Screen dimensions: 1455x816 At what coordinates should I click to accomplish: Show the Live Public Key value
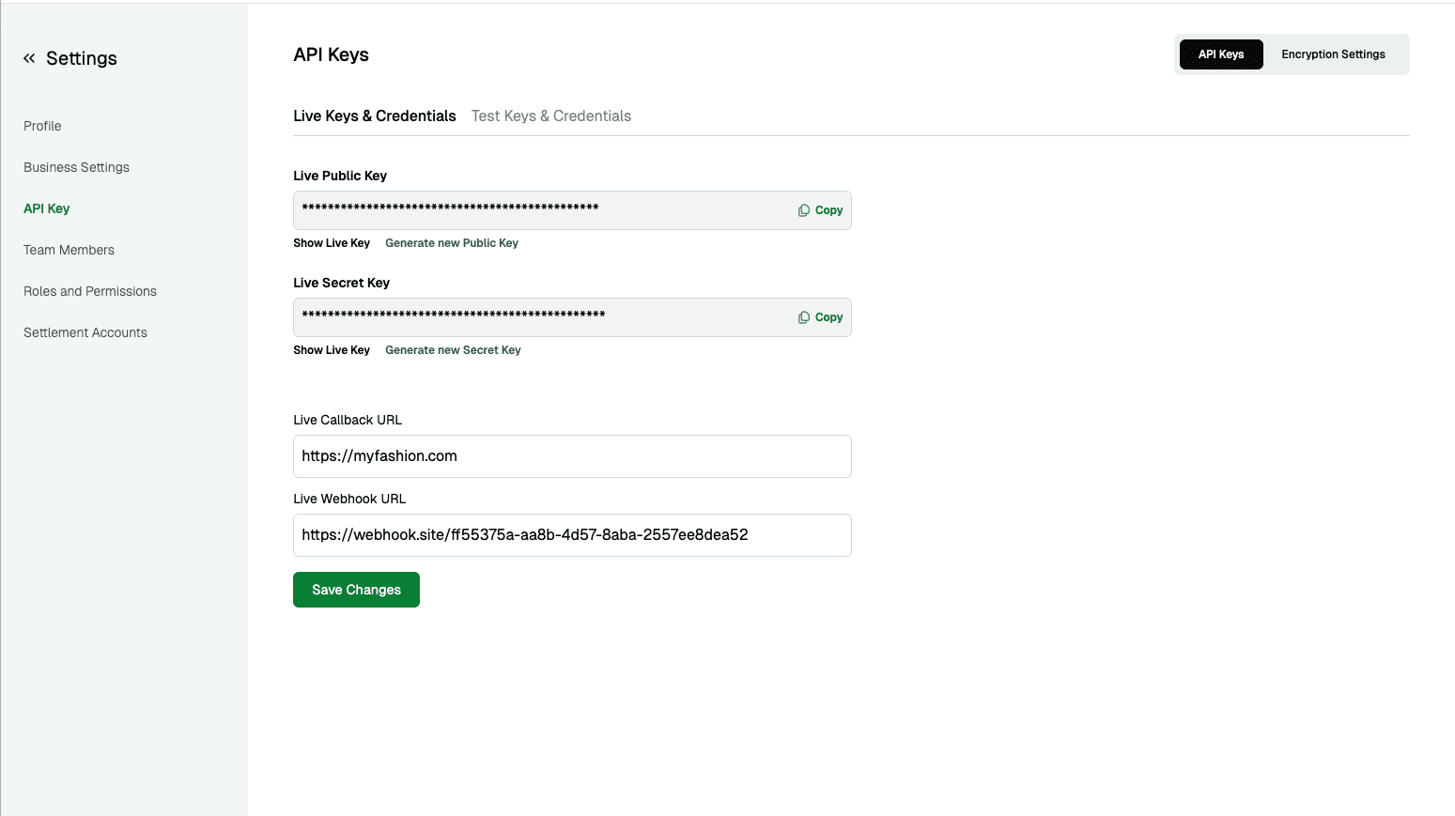332,242
